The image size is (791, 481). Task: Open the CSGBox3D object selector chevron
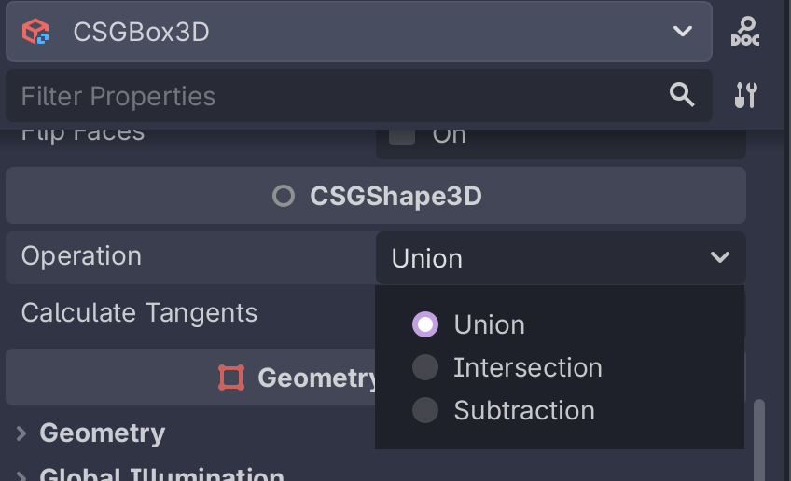pyautogui.click(x=682, y=32)
